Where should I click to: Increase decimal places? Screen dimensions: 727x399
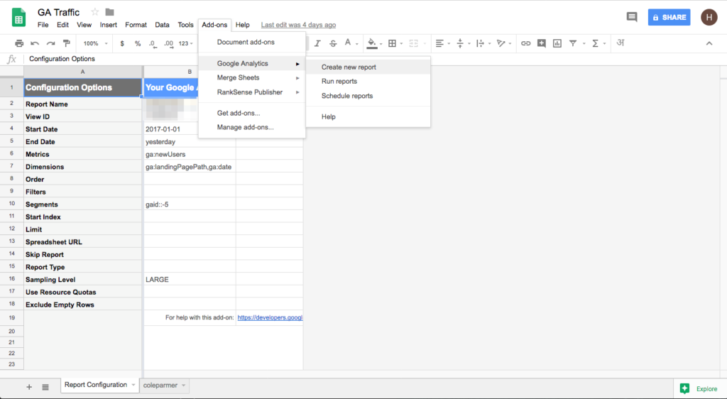pyautogui.click(x=168, y=43)
